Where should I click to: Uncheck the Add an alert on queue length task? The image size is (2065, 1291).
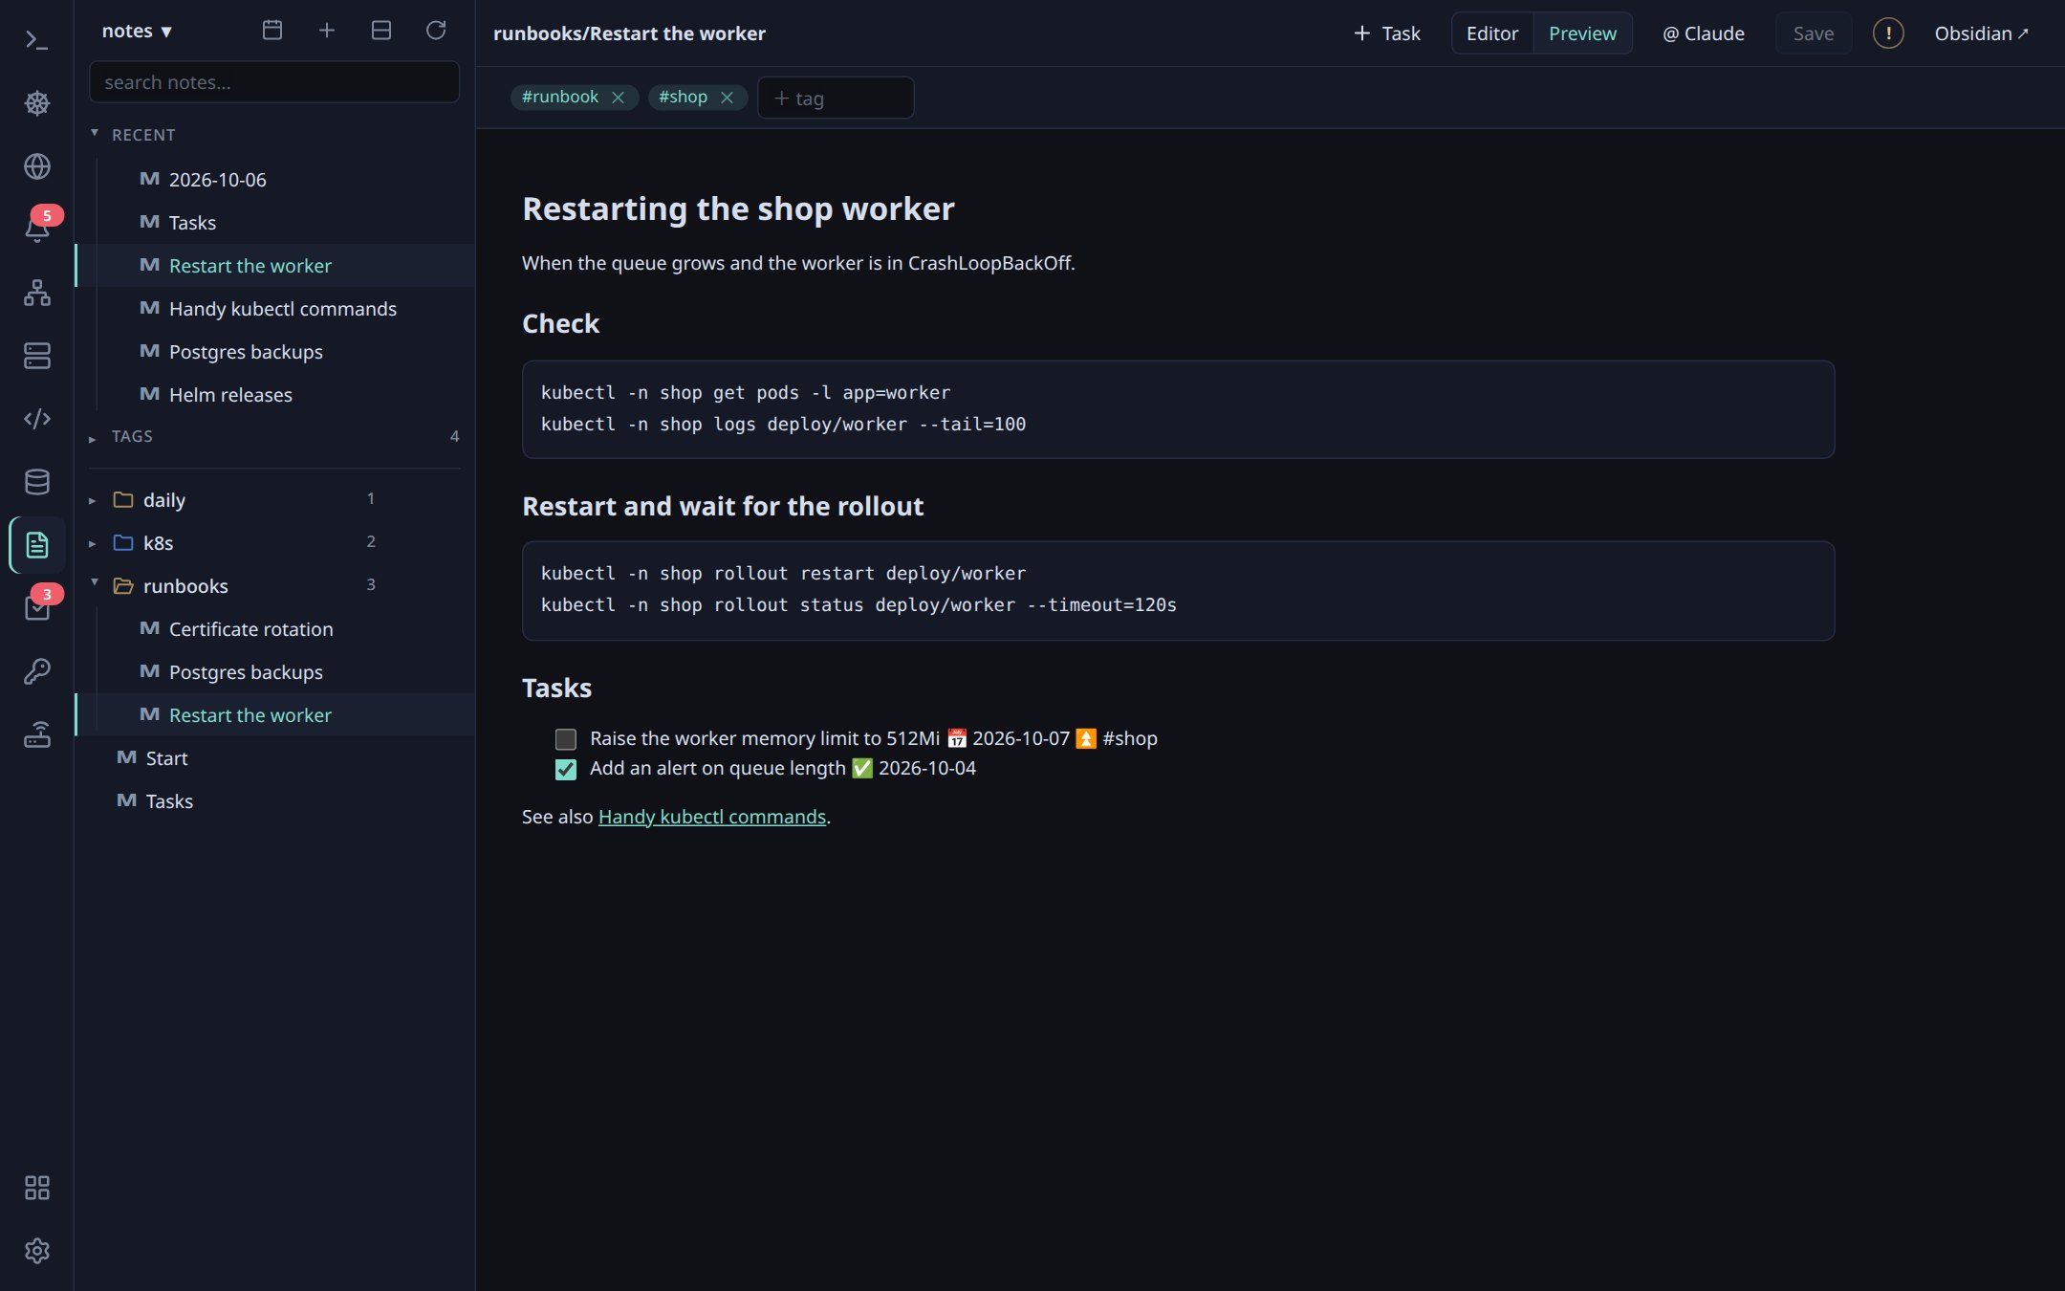pos(566,769)
